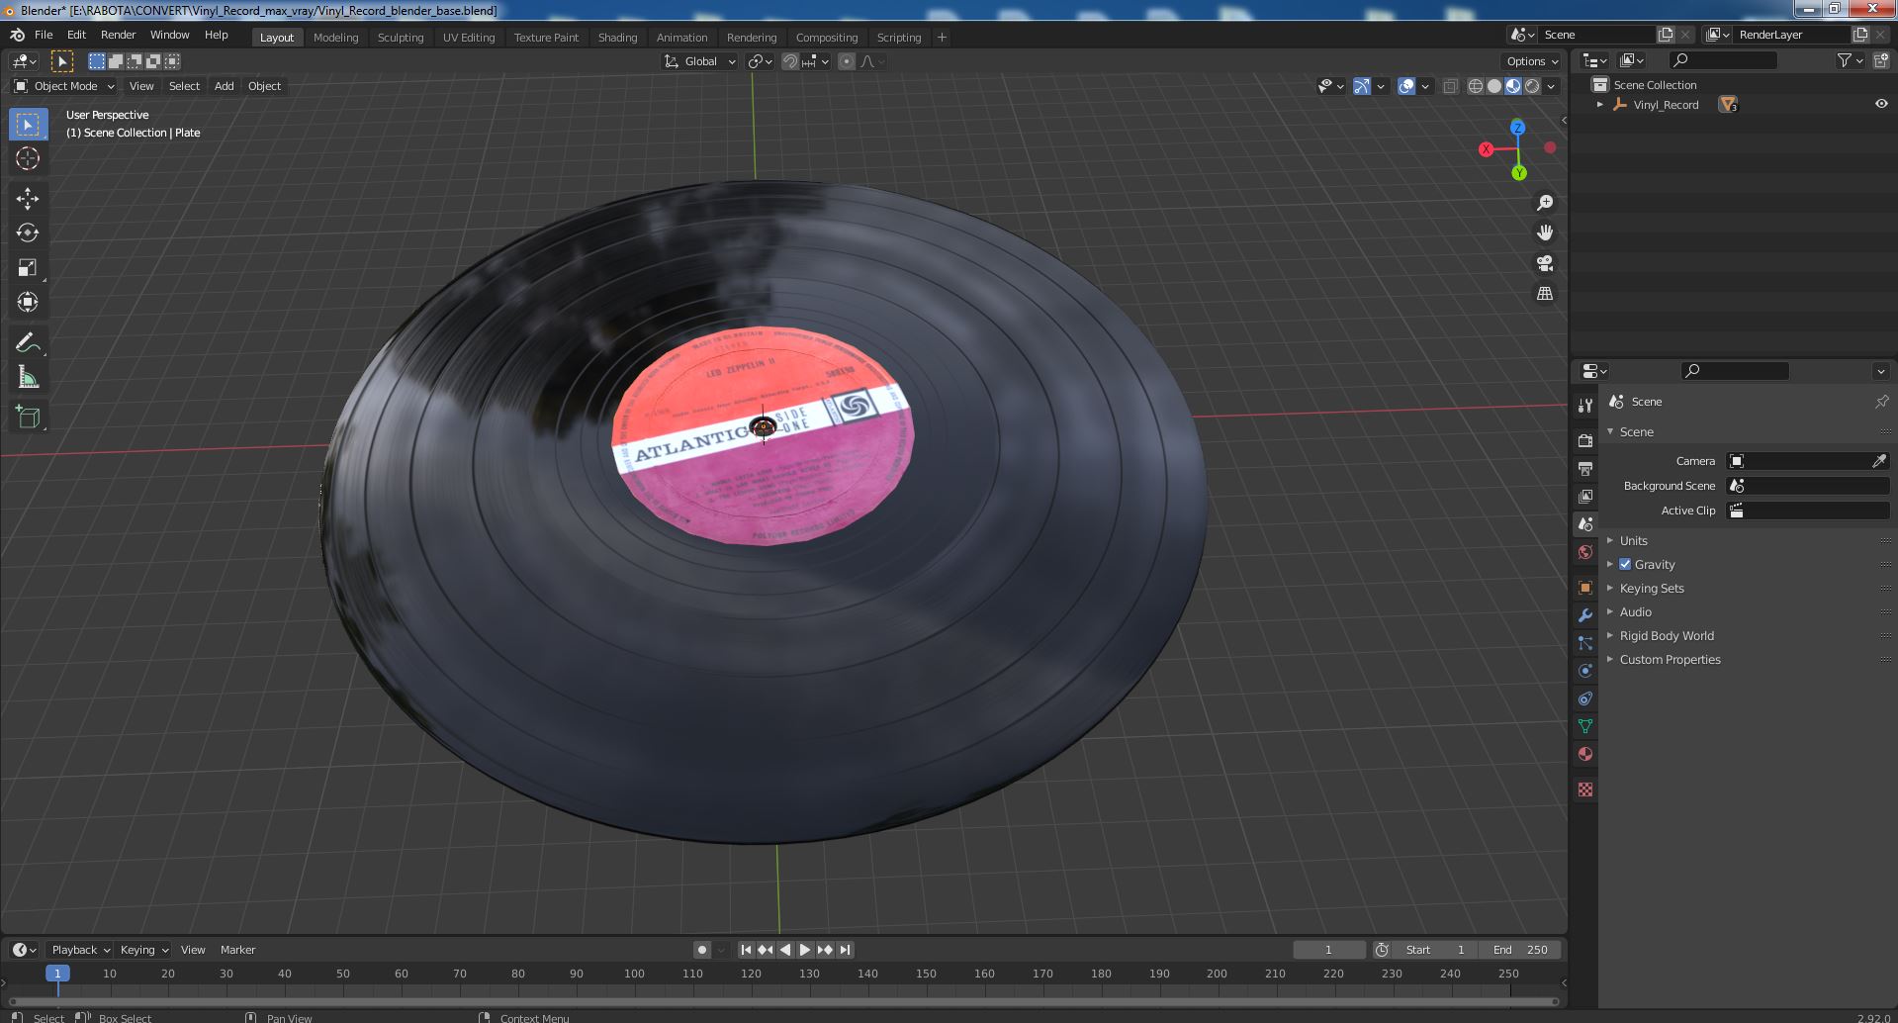
Task: Open the Texture properties tab
Action: 1585,790
